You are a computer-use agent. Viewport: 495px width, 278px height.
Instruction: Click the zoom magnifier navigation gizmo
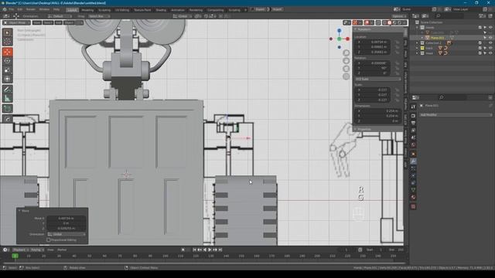click(346, 53)
